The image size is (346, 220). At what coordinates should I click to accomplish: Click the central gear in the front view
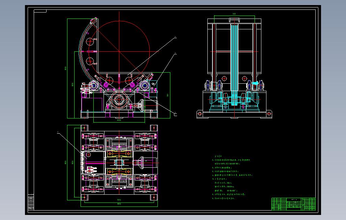pyautogui.click(x=119, y=100)
